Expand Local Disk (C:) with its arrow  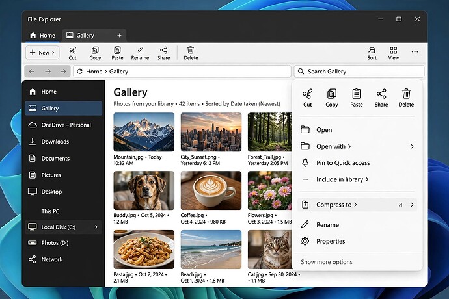(96, 227)
